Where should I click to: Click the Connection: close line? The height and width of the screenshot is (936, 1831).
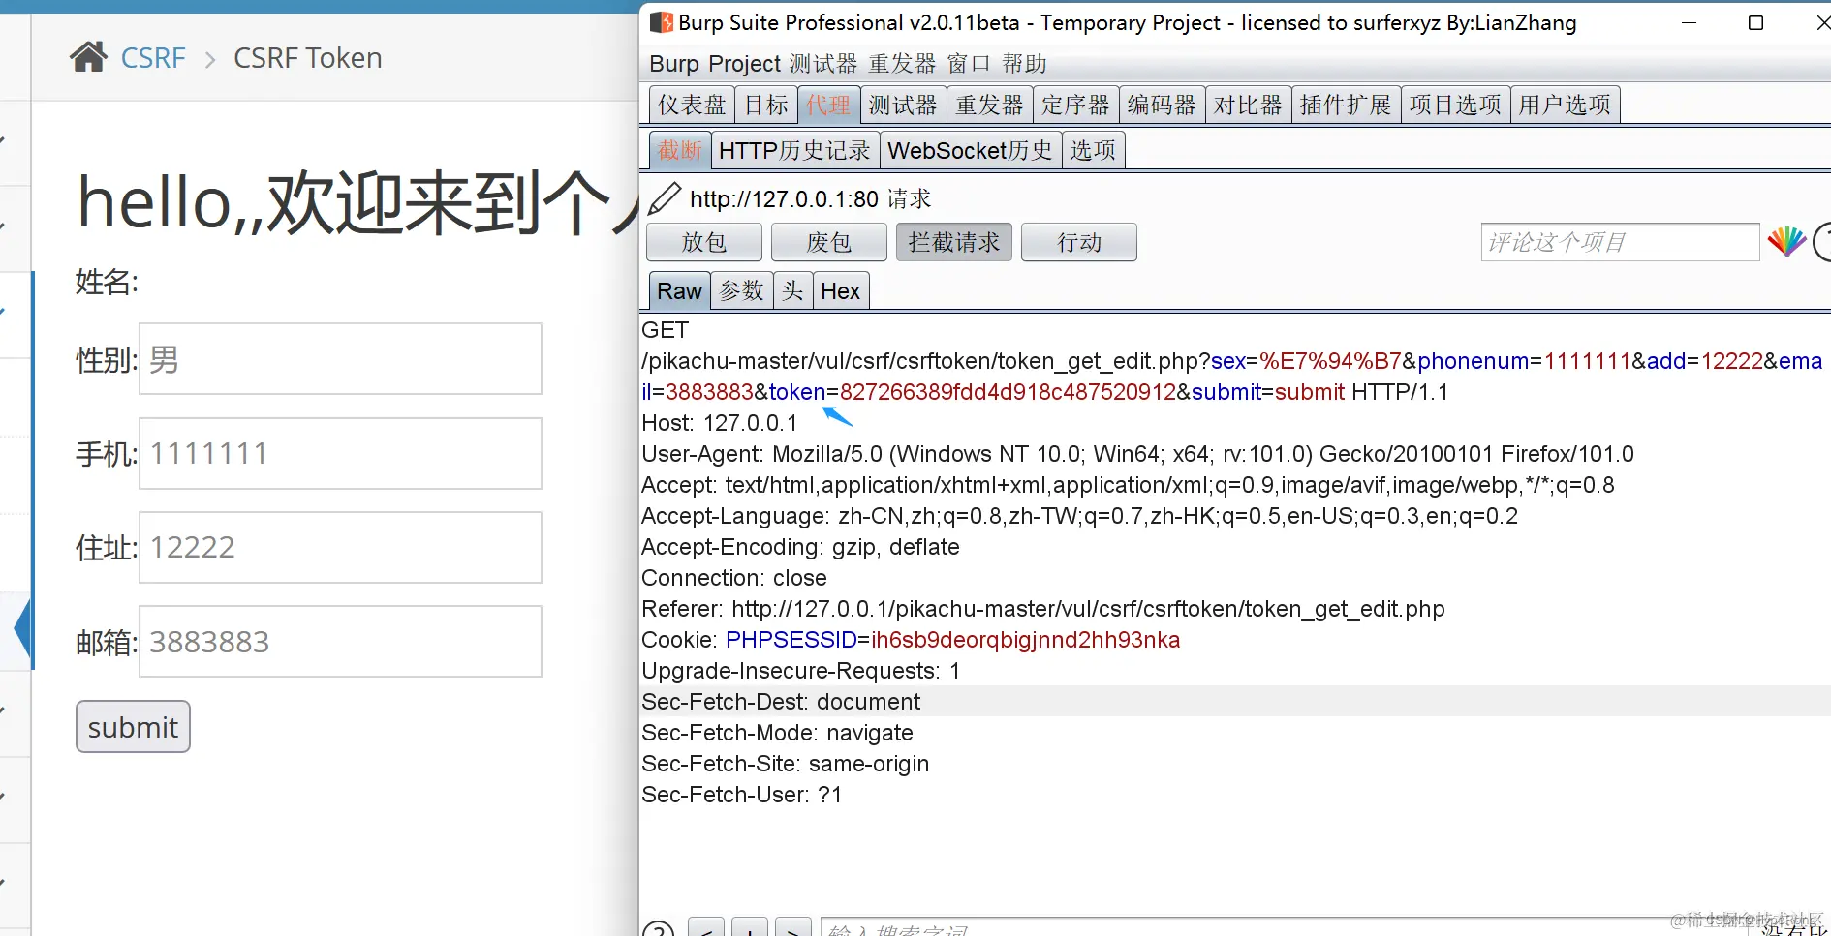point(734,578)
